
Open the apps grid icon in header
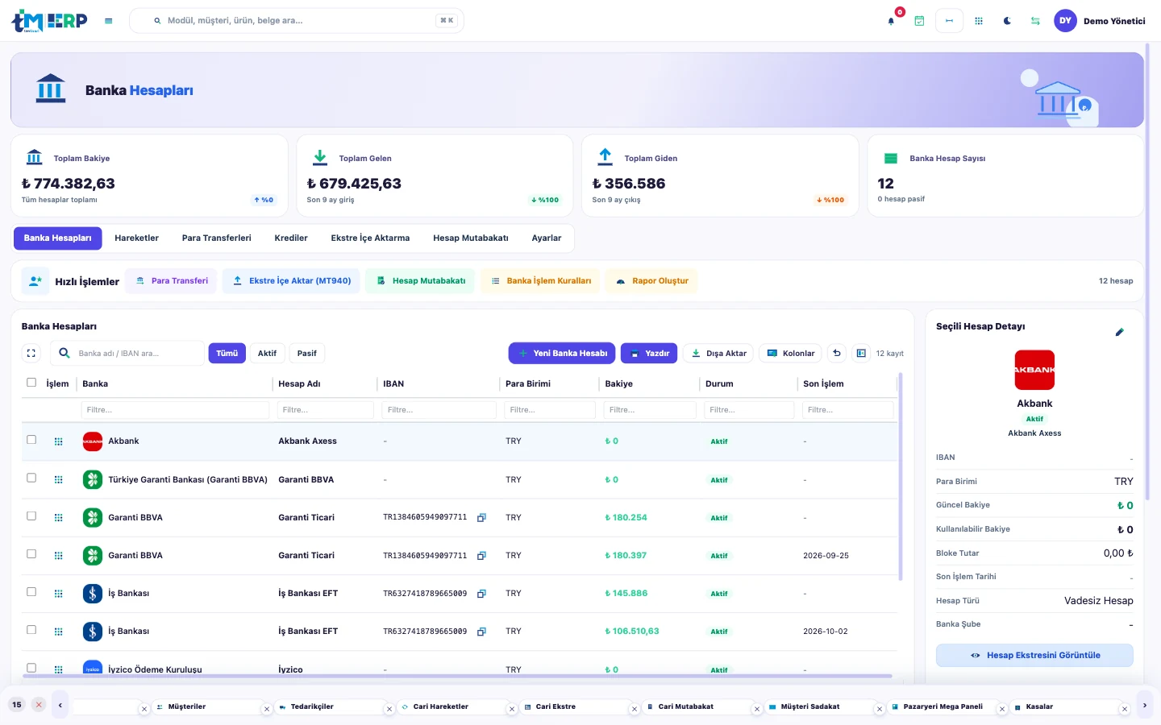pyautogui.click(x=979, y=21)
